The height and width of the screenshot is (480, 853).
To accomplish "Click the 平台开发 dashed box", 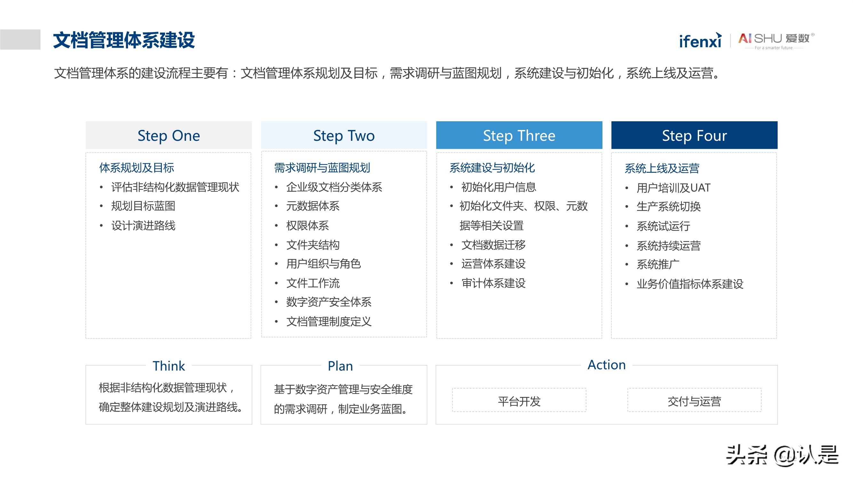I will (519, 401).
